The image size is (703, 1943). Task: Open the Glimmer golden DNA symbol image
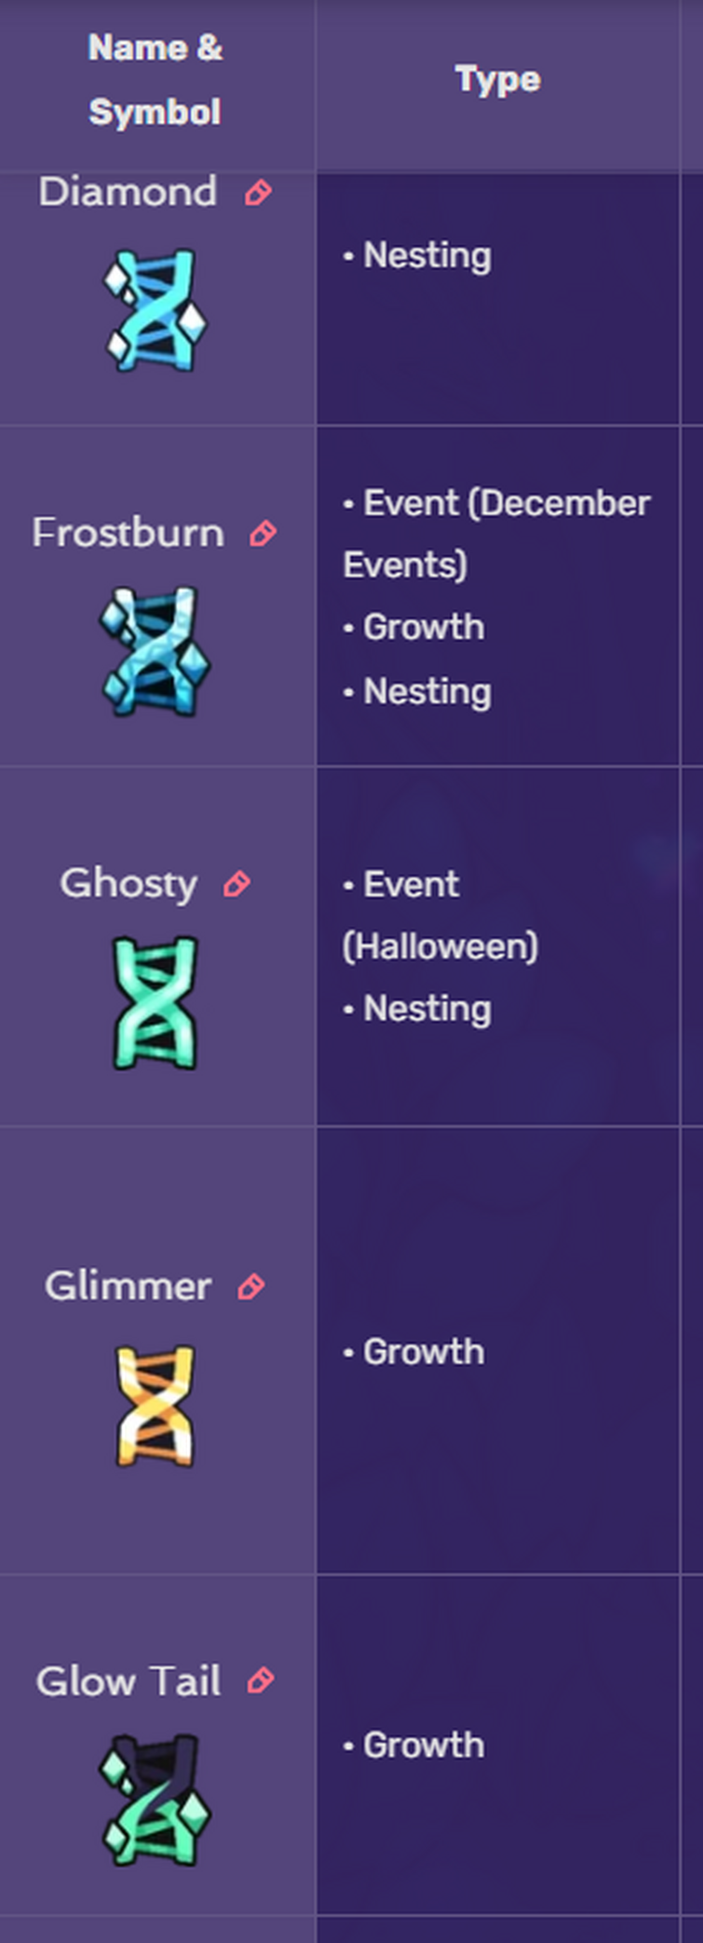point(155,1406)
